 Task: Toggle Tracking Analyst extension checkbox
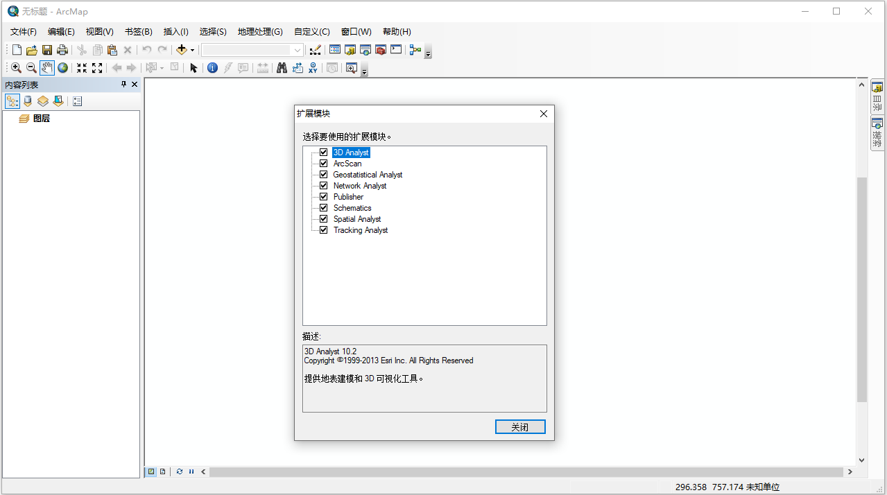[323, 230]
